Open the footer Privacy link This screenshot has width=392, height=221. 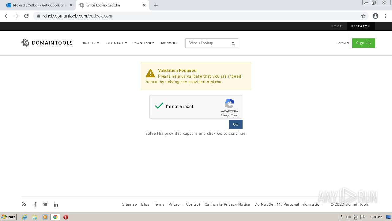point(175,204)
